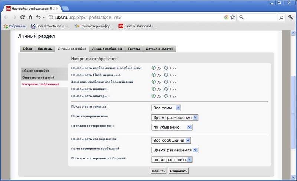Click the scrollbar down arrow
The width and height of the screenshot is (297, 181).
293,177
